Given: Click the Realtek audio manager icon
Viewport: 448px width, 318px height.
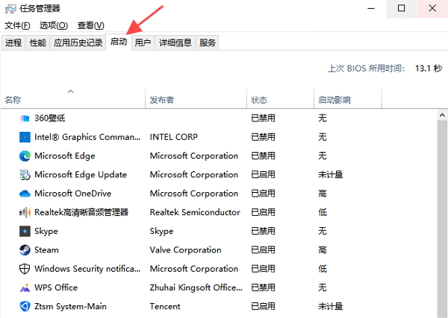Looking at the screenshot, I should pyautogui.click(x=25, y=212).
